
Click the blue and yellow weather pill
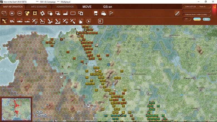tap(197, 19)
